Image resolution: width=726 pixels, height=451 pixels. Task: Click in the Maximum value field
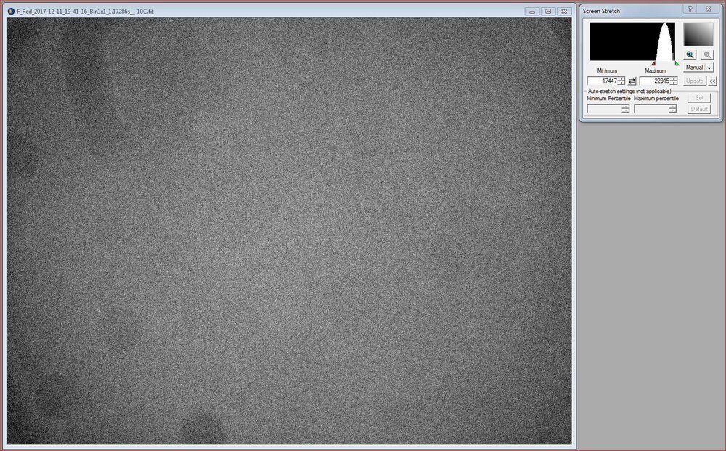click(x=655, y=81)
